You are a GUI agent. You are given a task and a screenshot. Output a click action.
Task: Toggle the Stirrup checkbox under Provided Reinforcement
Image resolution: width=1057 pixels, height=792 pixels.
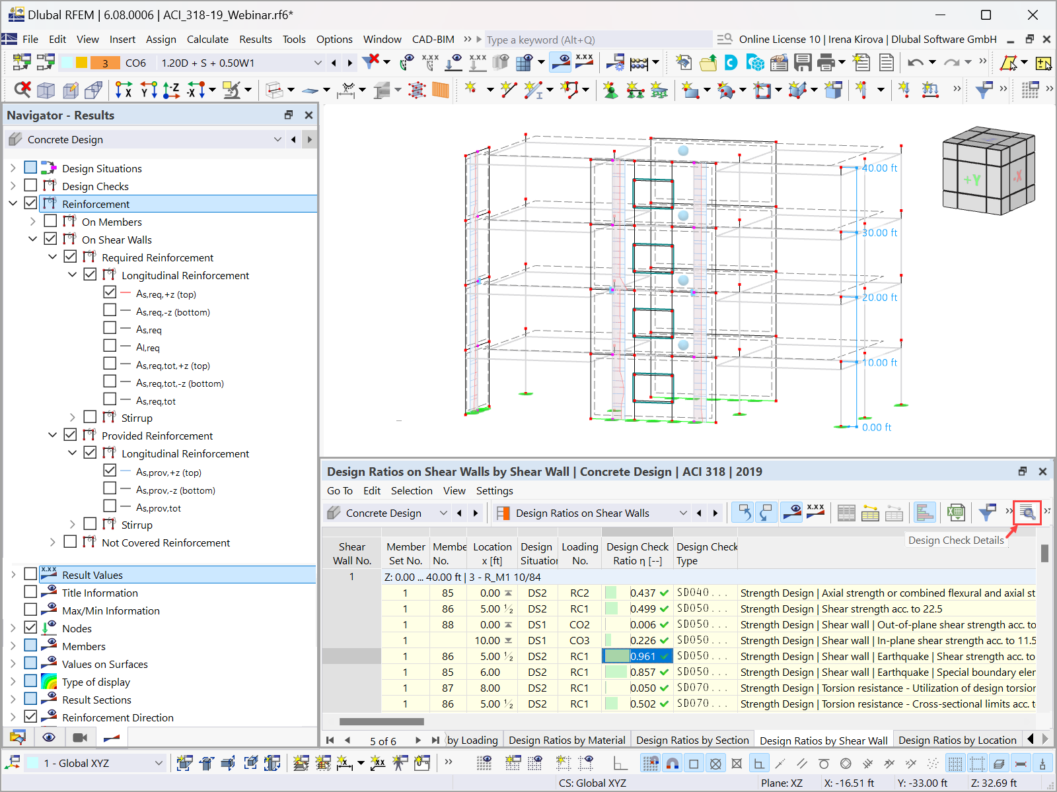(x=90, y=524)
